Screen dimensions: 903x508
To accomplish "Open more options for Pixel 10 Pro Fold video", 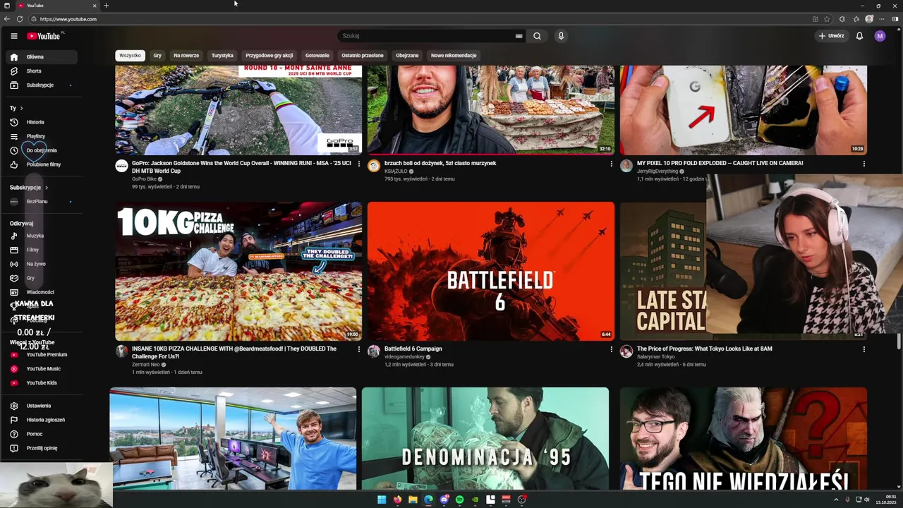I will 863,164.
